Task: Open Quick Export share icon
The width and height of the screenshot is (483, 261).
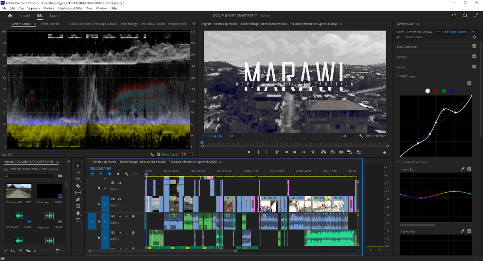Action: tap(465, 15)
